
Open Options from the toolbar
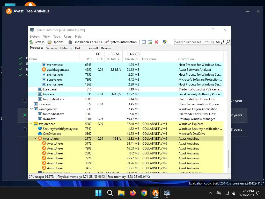[55, 42]
